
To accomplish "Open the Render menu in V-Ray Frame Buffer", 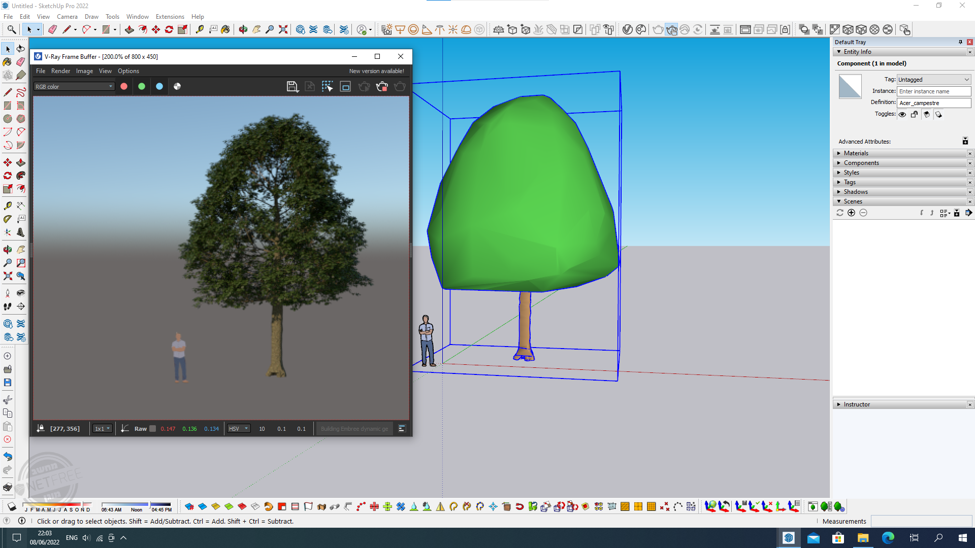I will click(60, 71).
